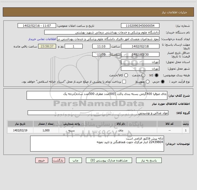Click the row number cell 1

pos(186,130)
